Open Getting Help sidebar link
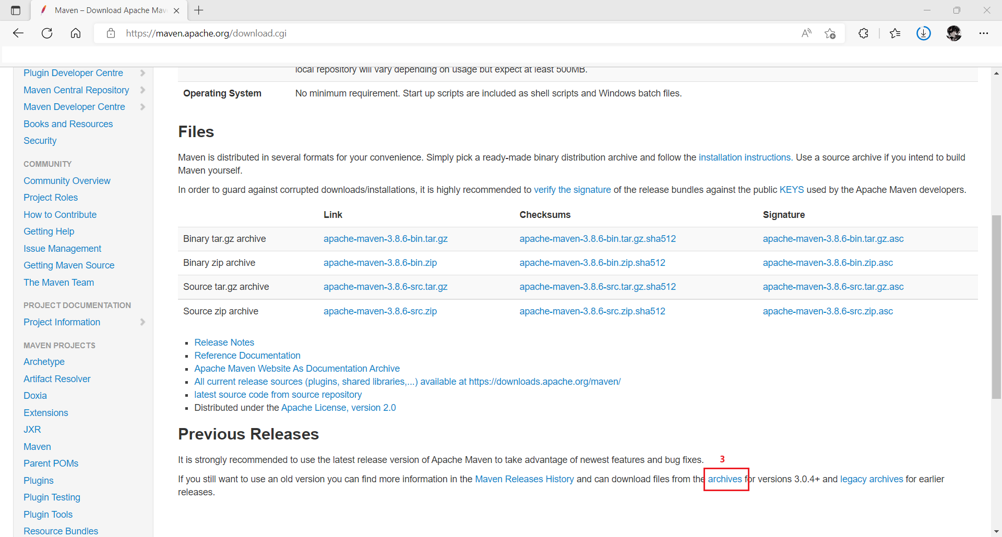Viewport: 1002px width, 537px height. 49,231
